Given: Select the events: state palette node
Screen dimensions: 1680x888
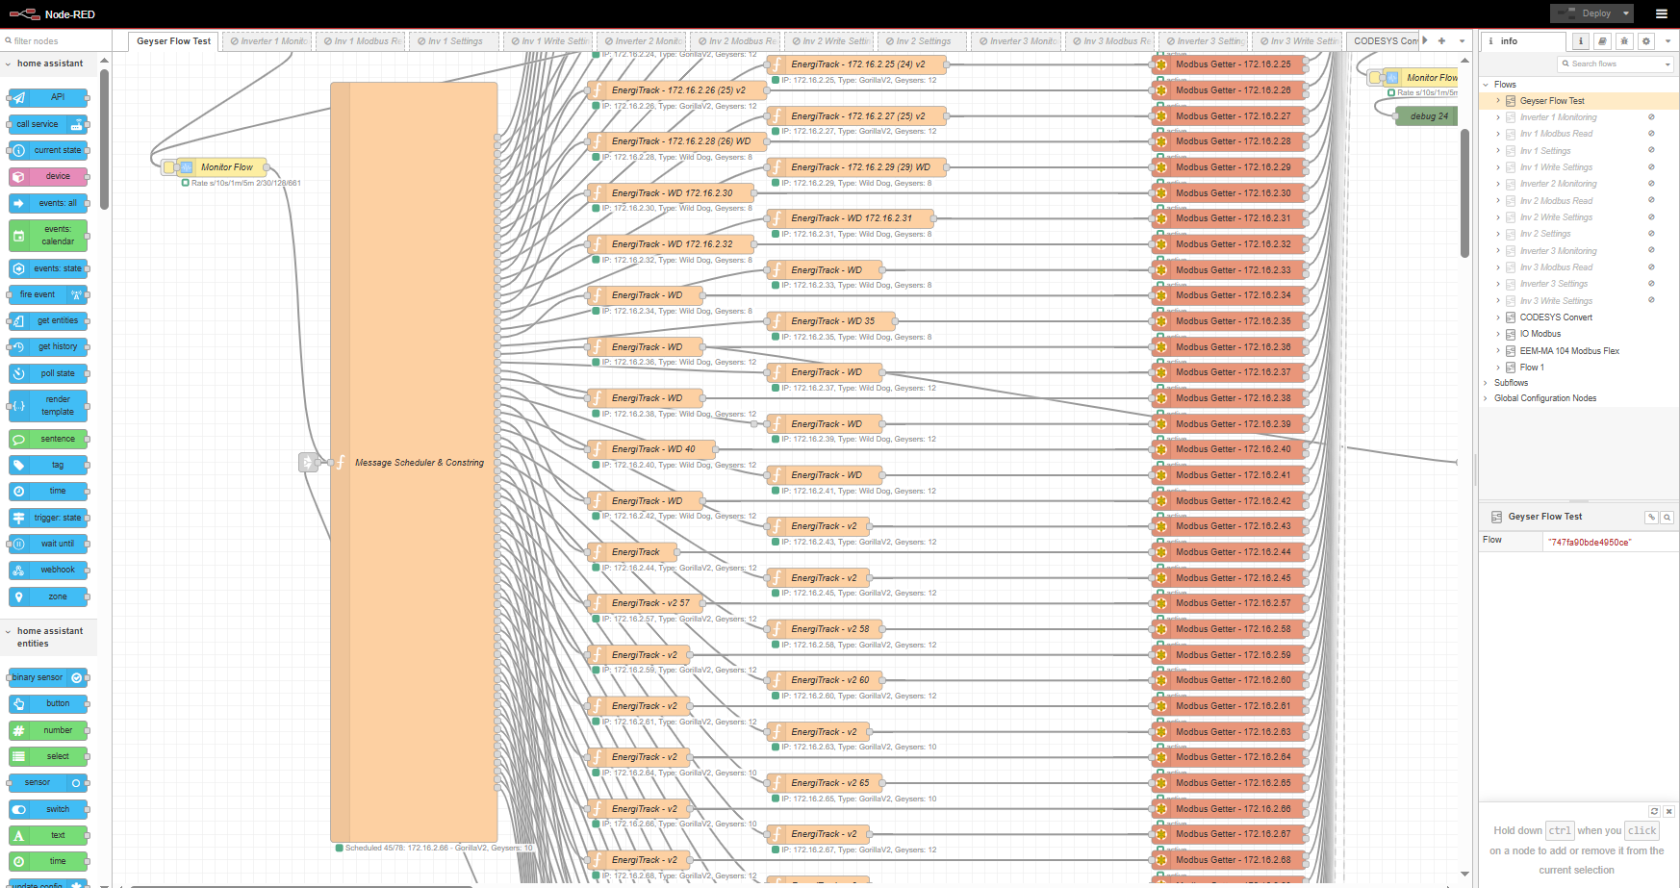Looking at the screenshot, I should tap(48, 268).
